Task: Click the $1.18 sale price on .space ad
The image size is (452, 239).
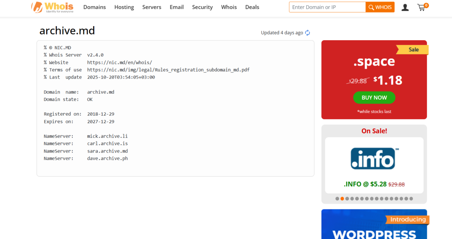Action: pyautogui.click(x=388, y=80)
